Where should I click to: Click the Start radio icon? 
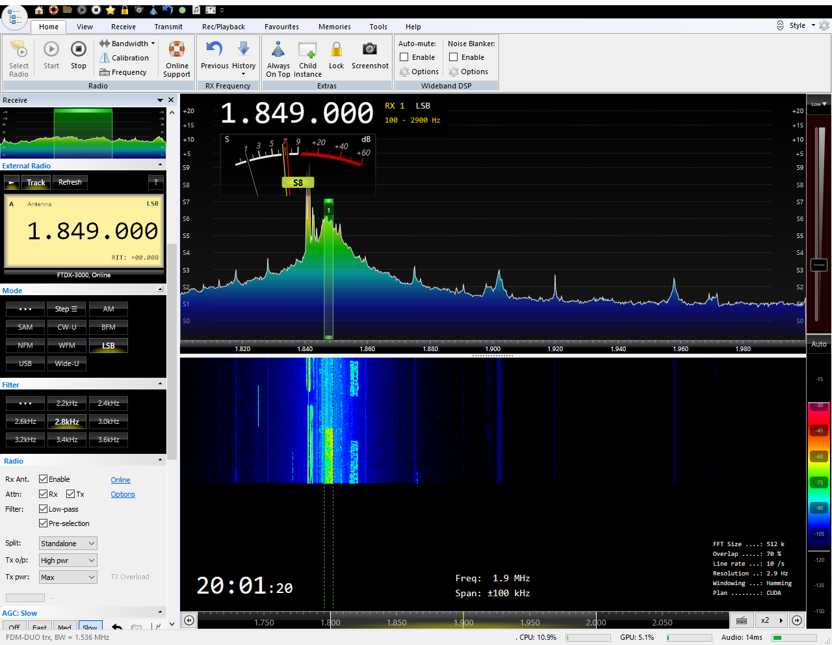tap(51, 50)
